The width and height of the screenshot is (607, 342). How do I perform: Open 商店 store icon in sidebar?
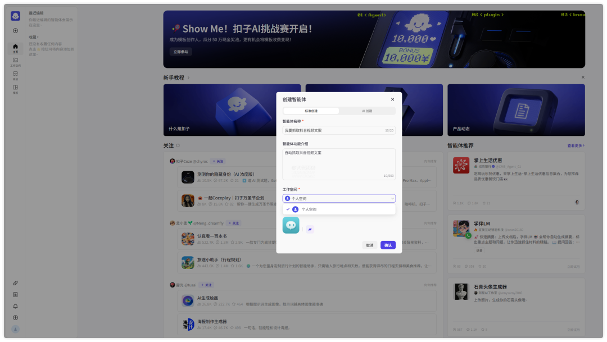(16, 75)
